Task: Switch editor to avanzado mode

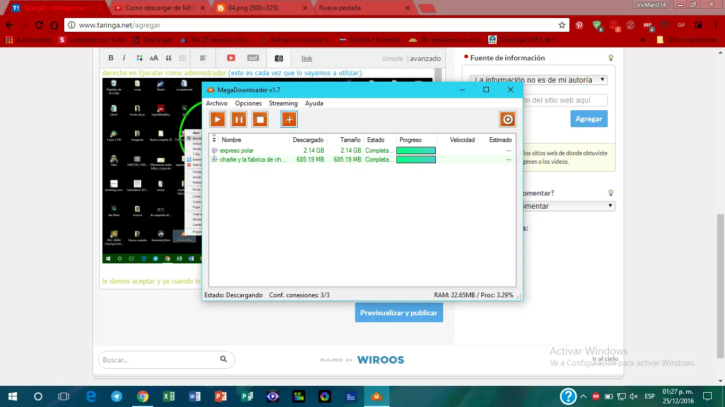Action: coord(425,58)
